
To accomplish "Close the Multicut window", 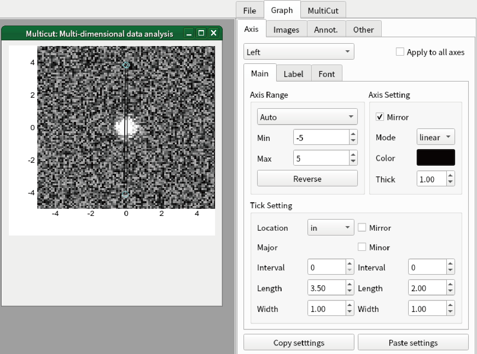I will point(214,33).
